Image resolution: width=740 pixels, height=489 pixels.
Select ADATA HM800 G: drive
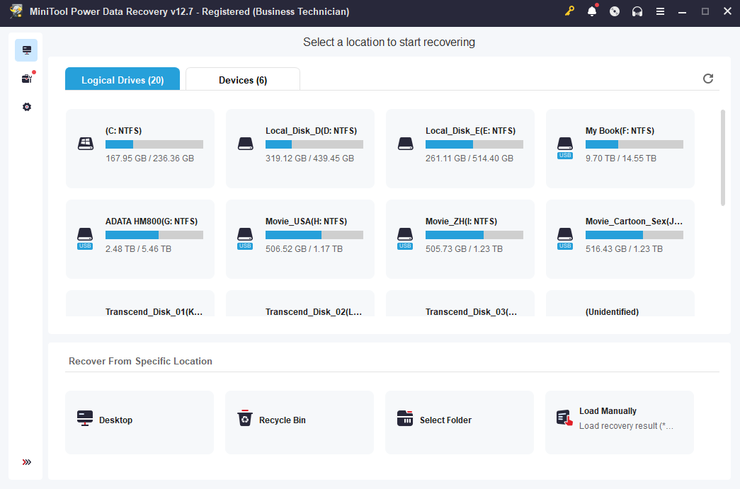tap(140, 239)
